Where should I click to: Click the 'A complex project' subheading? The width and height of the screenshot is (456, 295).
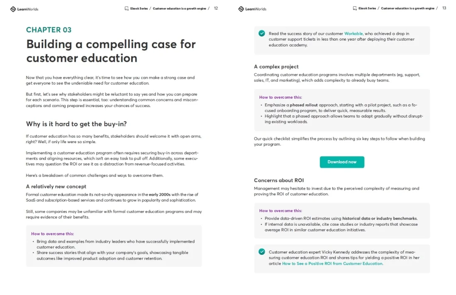[x=276, y=66]
